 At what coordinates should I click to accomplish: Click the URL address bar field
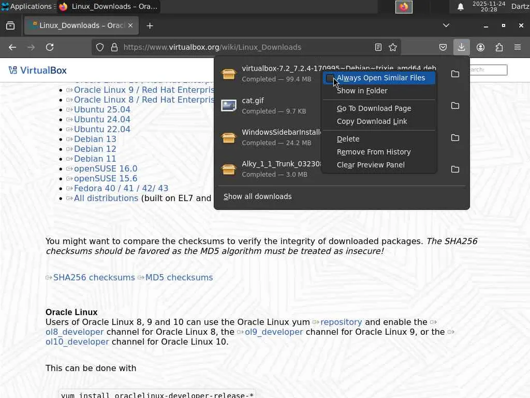coord(247,47)
